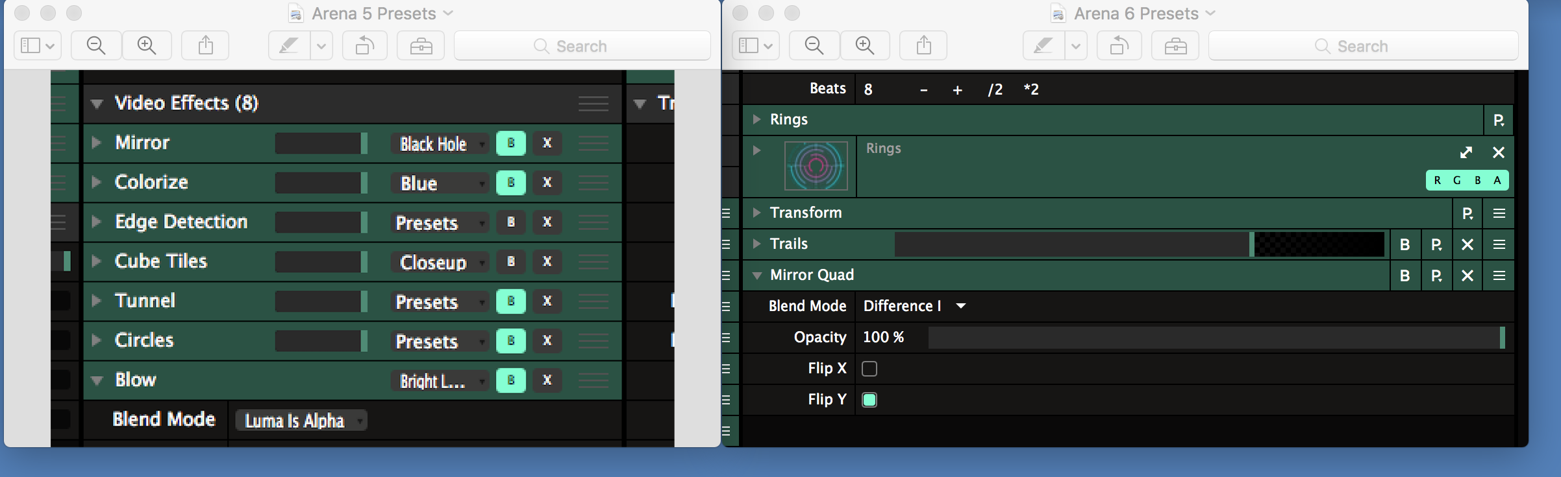The height and width of the screenshot is (477, 1561).
Task: Click zoom out icon in Arena 5 window
Action: (x=96, y=45)
